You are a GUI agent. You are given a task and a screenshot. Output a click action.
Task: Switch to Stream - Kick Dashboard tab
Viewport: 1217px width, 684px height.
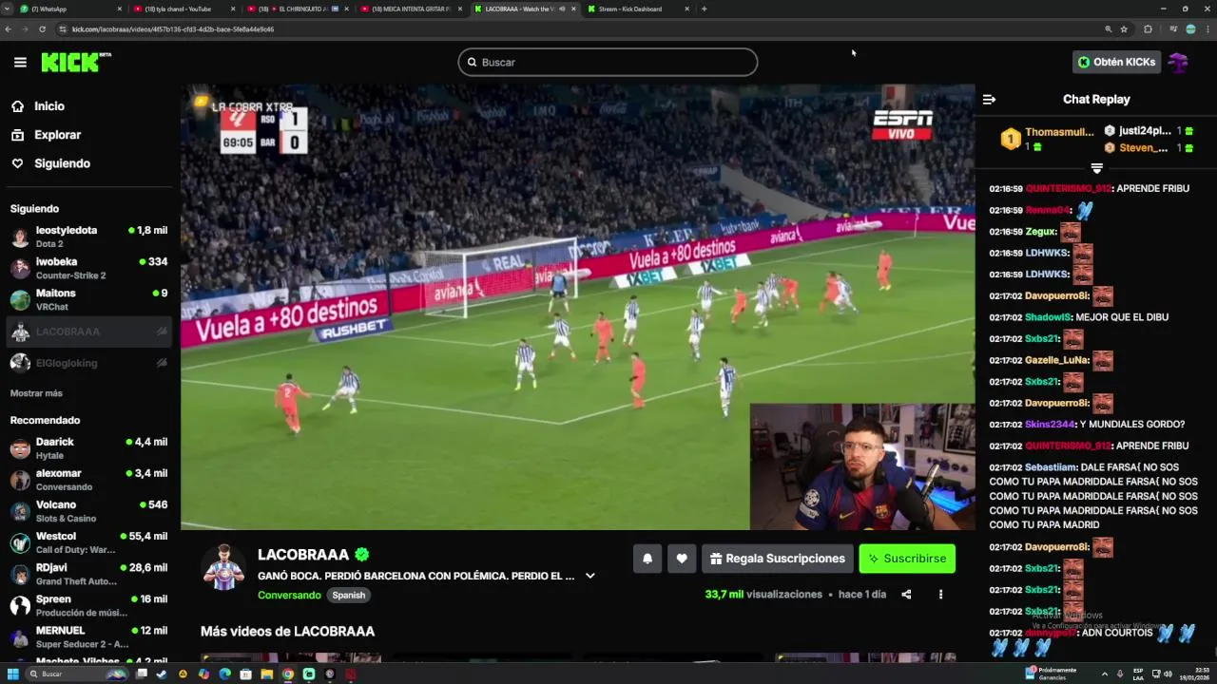pos(637,9)
